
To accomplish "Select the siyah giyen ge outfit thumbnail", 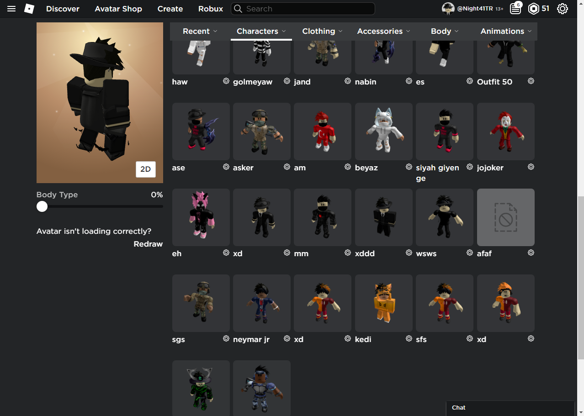I will (x=445, y=132).
